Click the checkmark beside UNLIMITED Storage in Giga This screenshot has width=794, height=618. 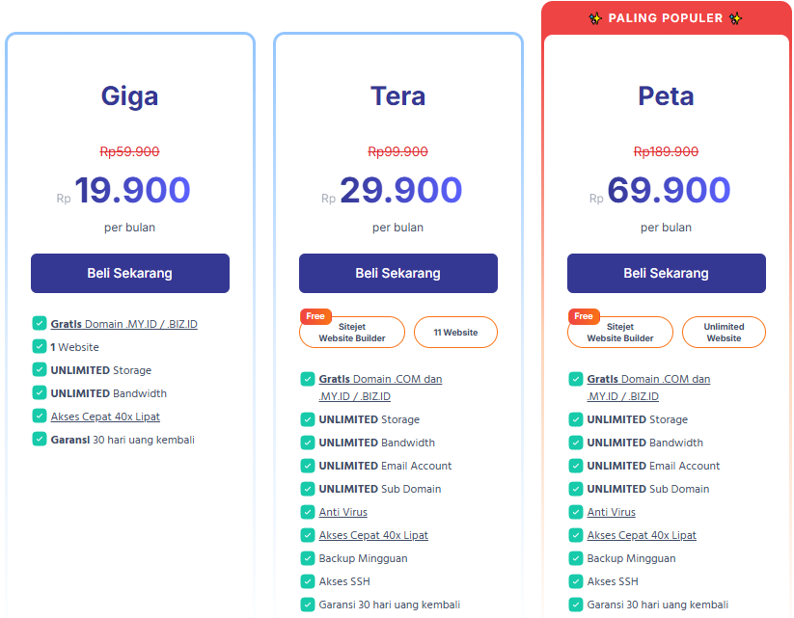click(40, 369)
